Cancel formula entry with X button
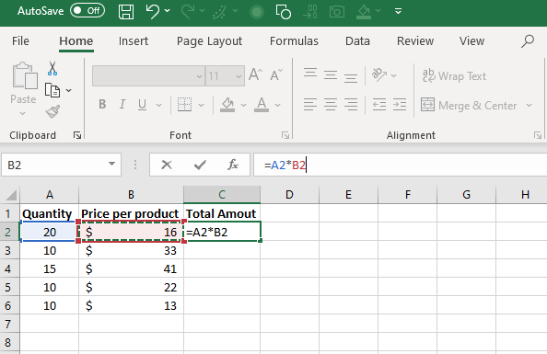 coord(167,165)
